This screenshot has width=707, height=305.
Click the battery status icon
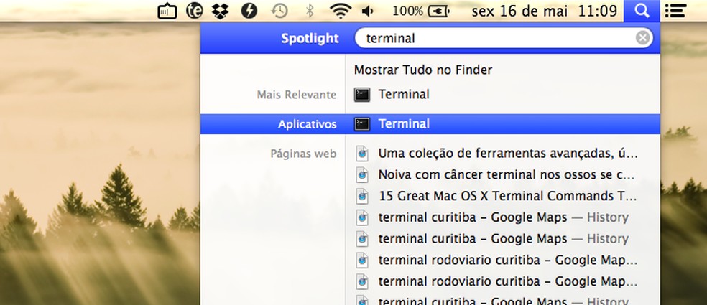[438, 11]
